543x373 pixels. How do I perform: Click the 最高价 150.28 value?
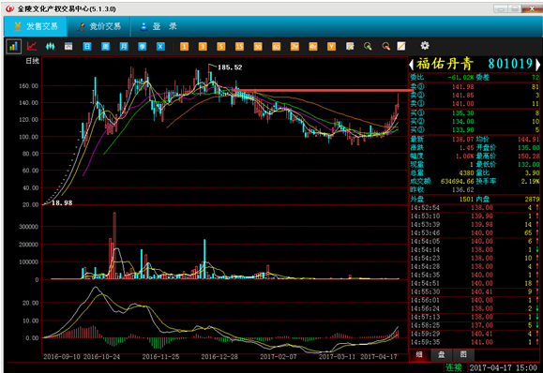(529, 157)
